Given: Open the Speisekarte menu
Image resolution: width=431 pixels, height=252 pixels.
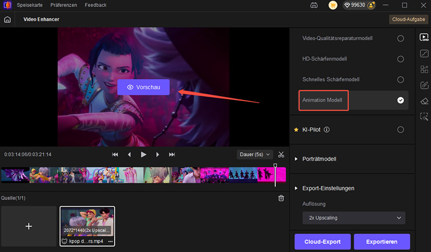Looking at the screenshot, I should [30, 5].
